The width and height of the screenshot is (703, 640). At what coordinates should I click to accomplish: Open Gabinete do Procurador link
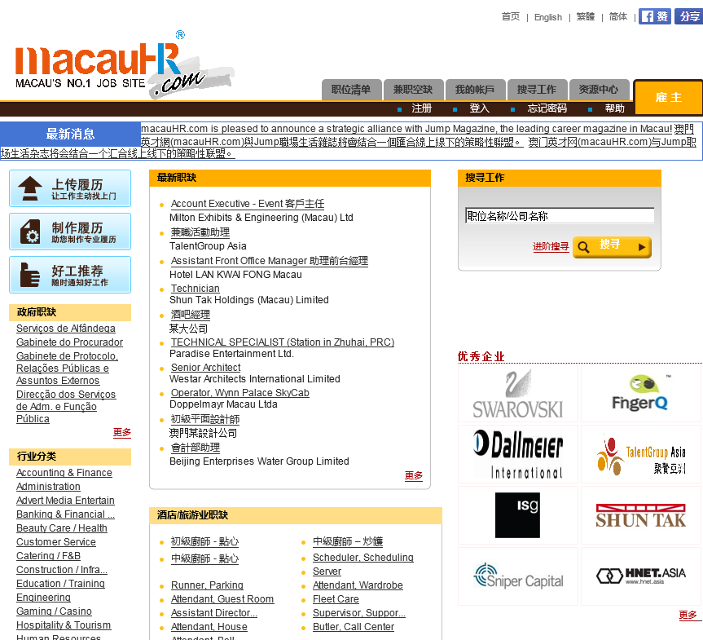pyautogui.click(x=69, y=342)
